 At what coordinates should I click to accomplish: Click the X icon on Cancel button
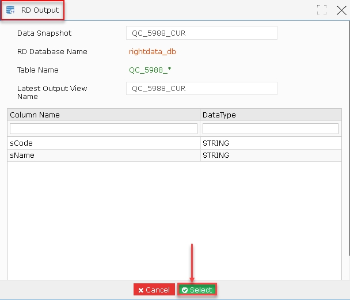coord(140,290)
